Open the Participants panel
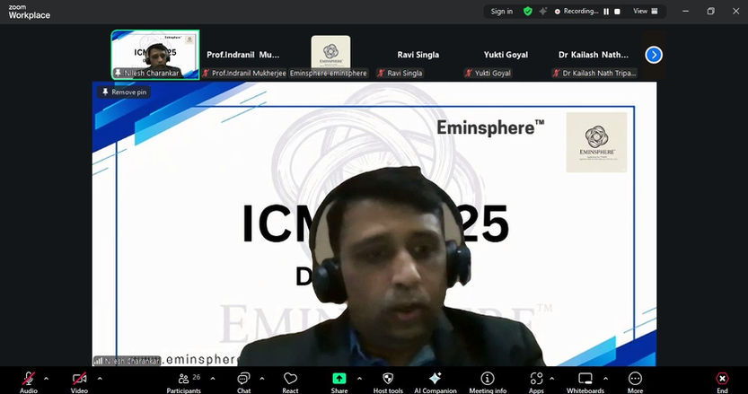This screenshot has width=748, height=394. click(x=184, y=382)
